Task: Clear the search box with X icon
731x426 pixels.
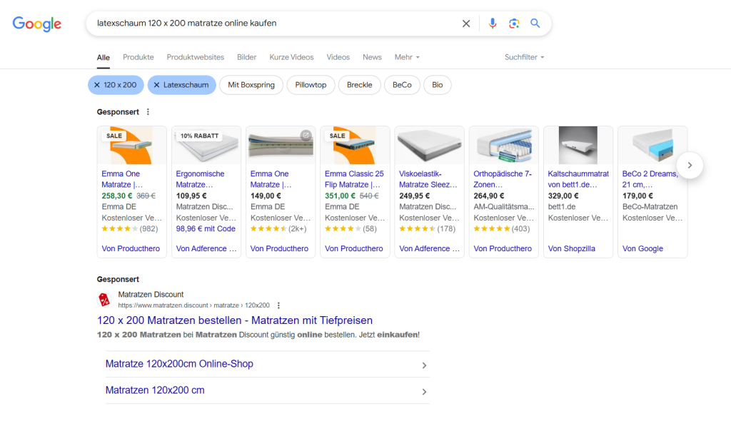Action: 466,24
